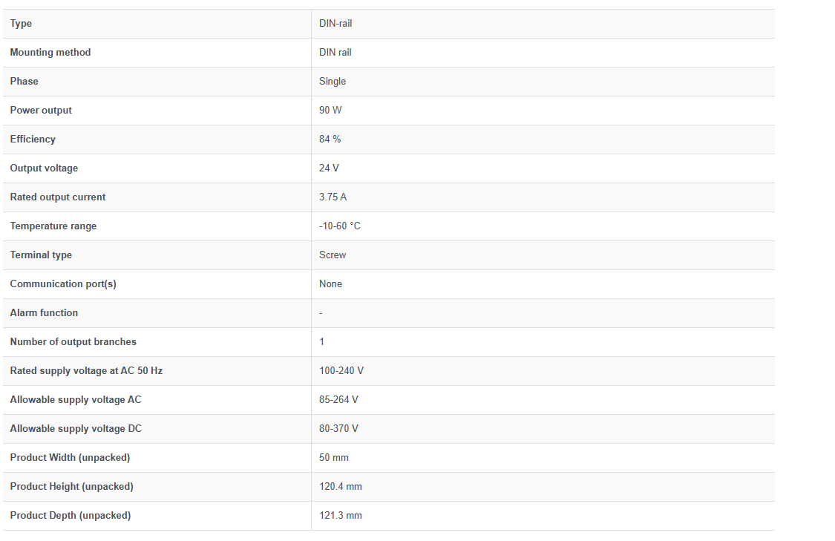Select the DIN-rail type value
The width and height of the screenshot is (835, 541).
point(335,24)
